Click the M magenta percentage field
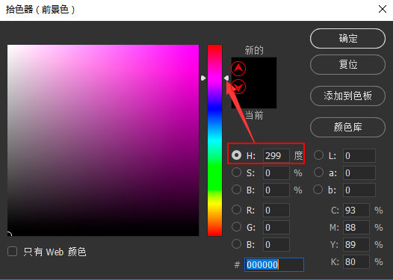 [x=356, y=228]
